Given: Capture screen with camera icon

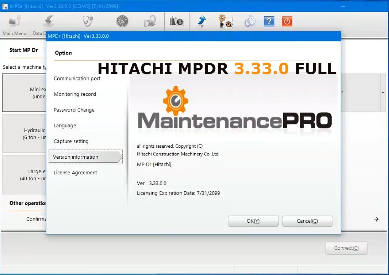Looking at the screenshot, I should click(x=177, y=21).
